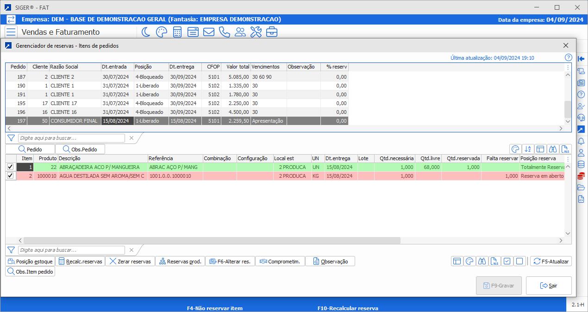588x312 pixels.
Task: Click the Comprometim. button
Action: [280, 261]
